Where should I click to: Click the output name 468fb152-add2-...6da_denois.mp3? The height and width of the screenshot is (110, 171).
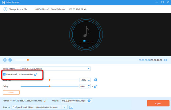pyautogui.click(x=26, y=101)
